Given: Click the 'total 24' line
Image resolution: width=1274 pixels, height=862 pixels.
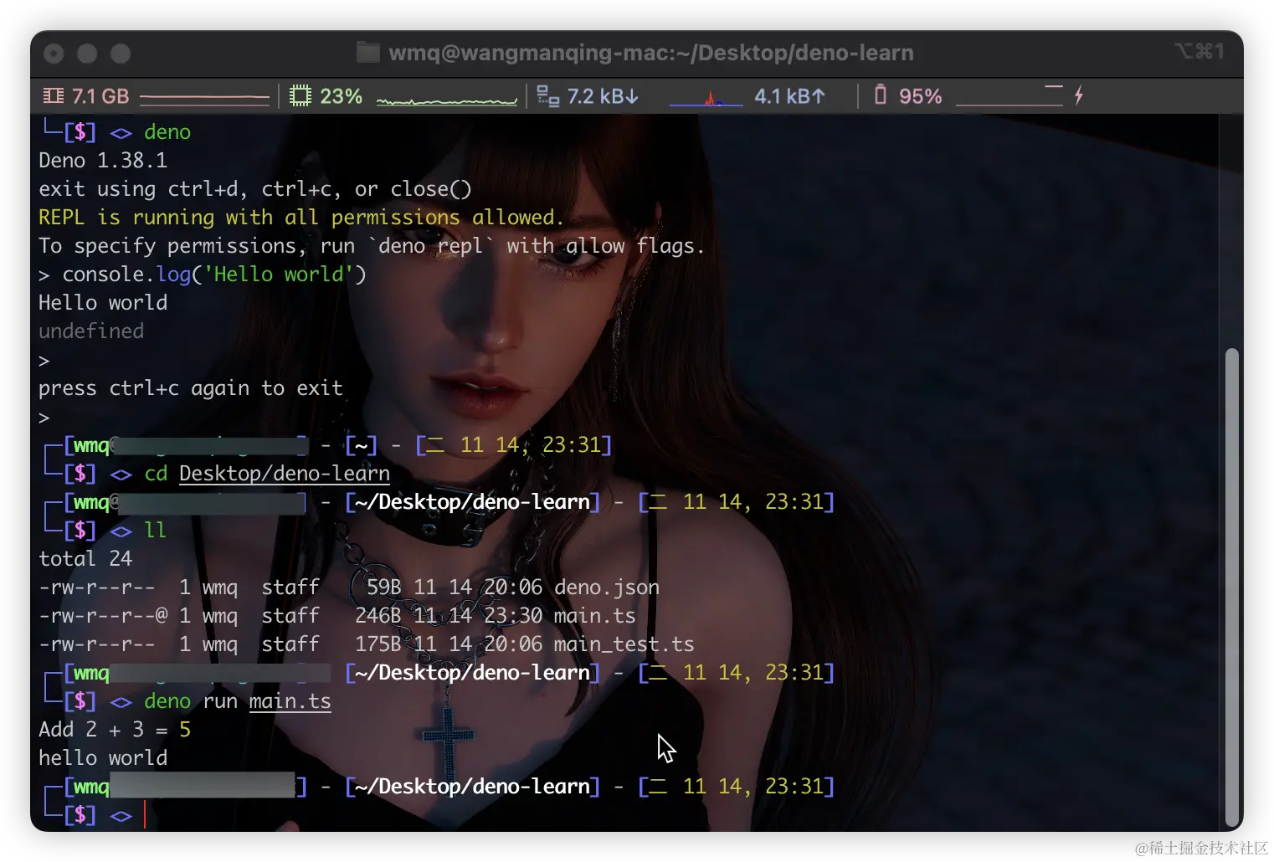Looking at the screenshot, I should click(85, 559).
